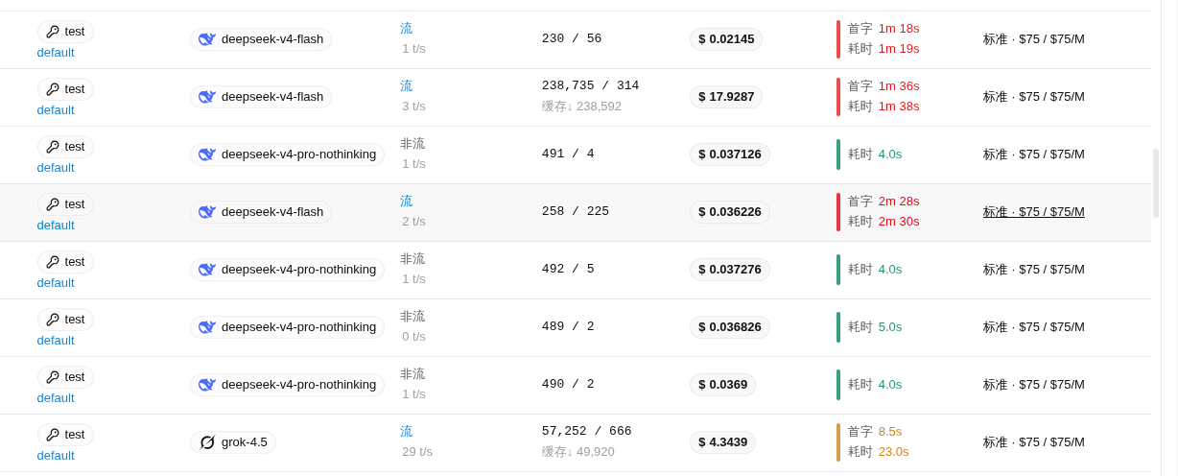Click the DeepSeek whale icon beside 238,735 / 314 row
Image resolution: width=1178 pixels, height=476 pixels.
click(207, 97)
